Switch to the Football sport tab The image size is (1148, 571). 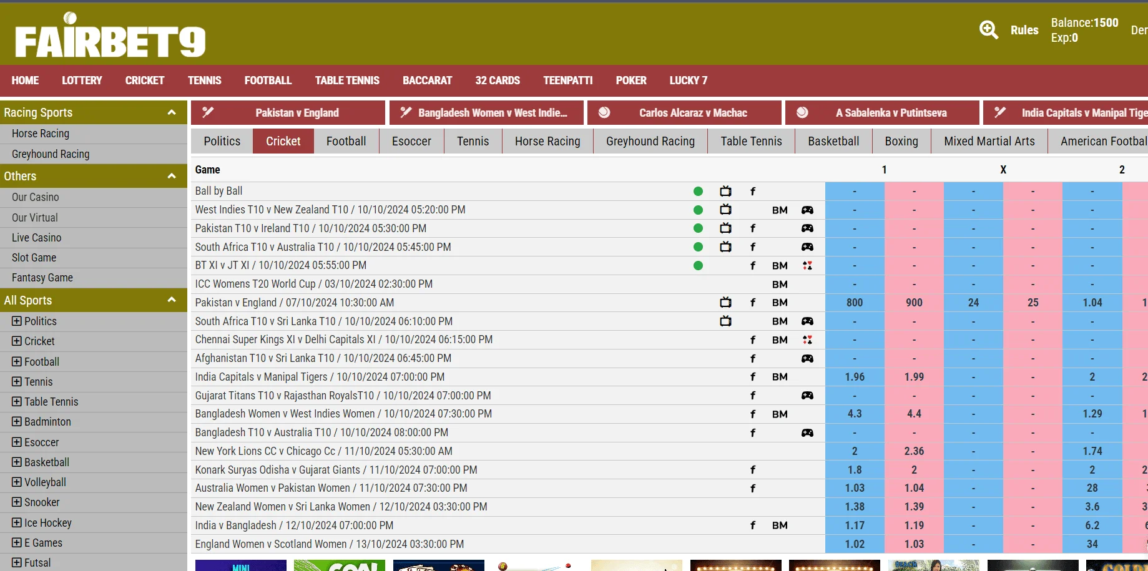pyautogui.click(x=346, y=141)
